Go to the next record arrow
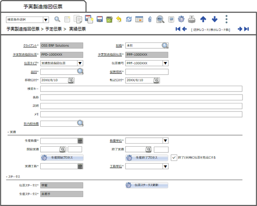The width and height of the screenshot is (257, 206). tap(240, 29)
